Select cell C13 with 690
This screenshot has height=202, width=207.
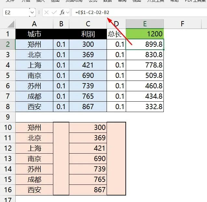click(x=88, y=159)
